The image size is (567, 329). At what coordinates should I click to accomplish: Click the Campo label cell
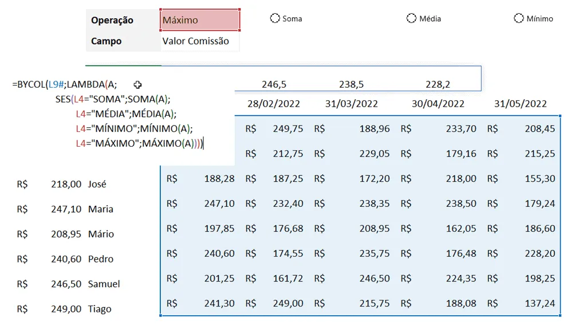coord(123,41)
